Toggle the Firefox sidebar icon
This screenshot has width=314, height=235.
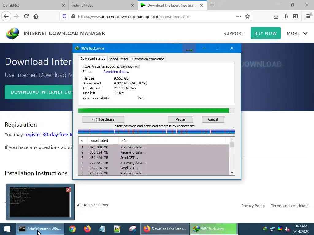point(296,17)
